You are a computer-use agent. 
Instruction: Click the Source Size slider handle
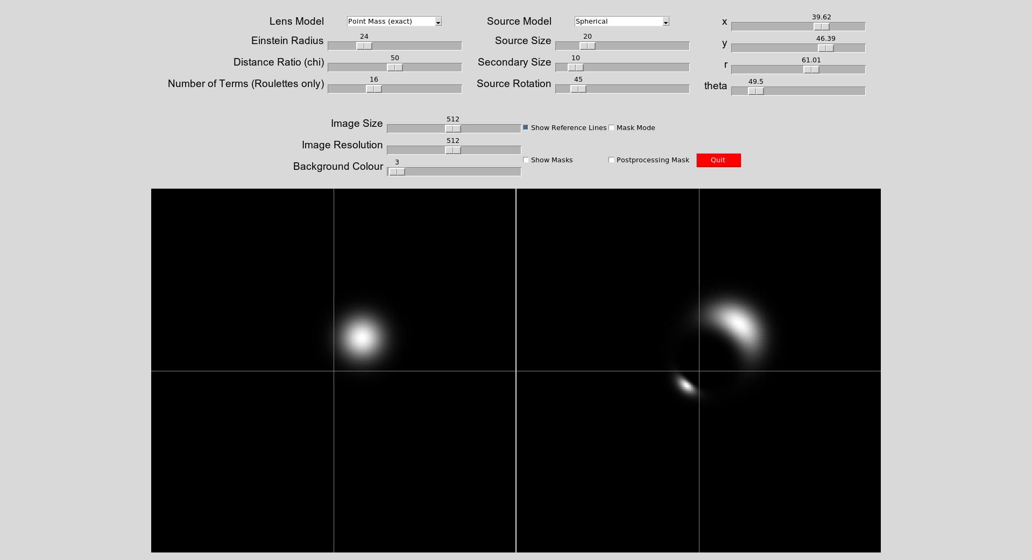click(x=588, y=46)
